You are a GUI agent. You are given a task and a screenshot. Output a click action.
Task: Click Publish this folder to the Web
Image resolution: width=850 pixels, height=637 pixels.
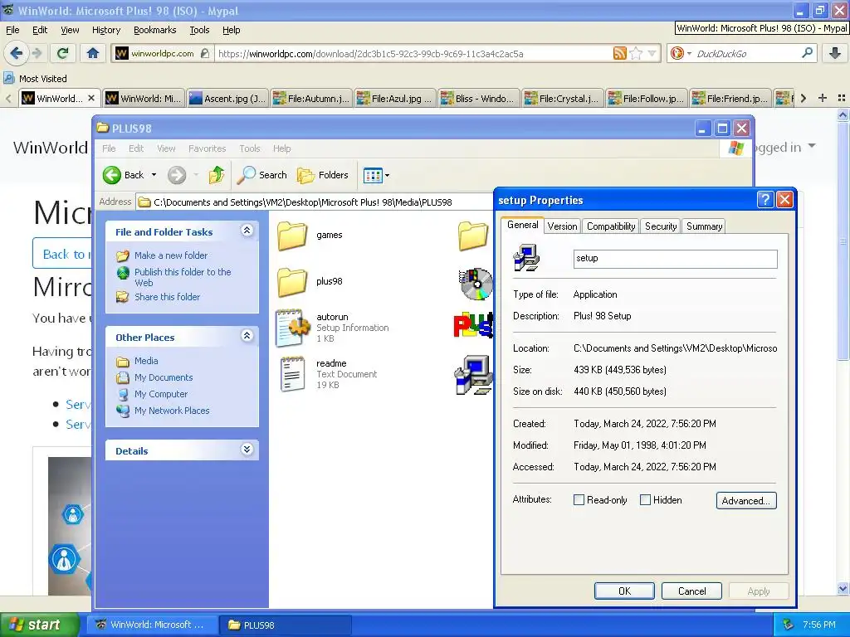(x=182, y=277)
